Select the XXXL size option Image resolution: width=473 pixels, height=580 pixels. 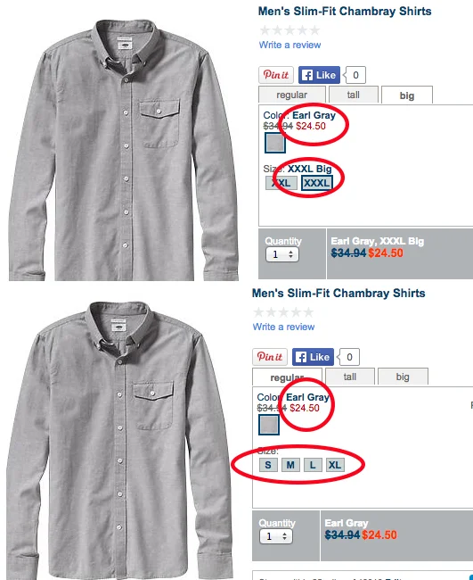(x=317, y=183)
